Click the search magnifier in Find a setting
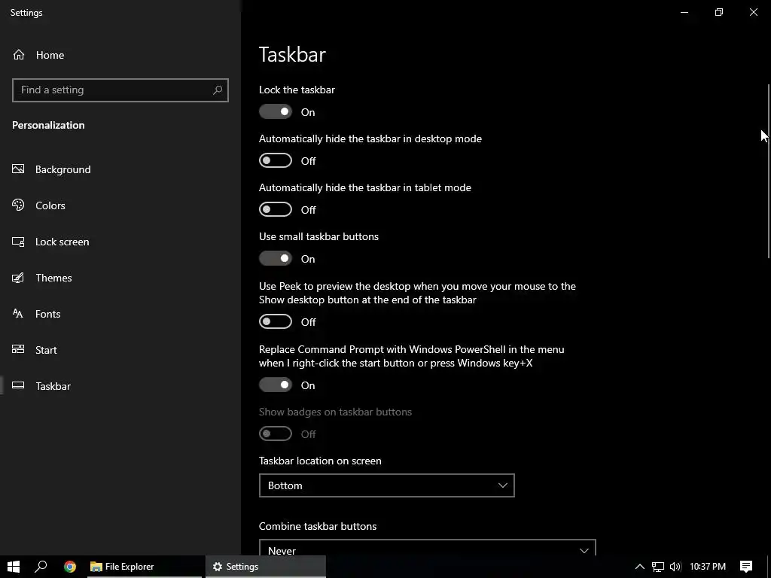The height and width of the screenshot is (578, 771). [218, 90]
